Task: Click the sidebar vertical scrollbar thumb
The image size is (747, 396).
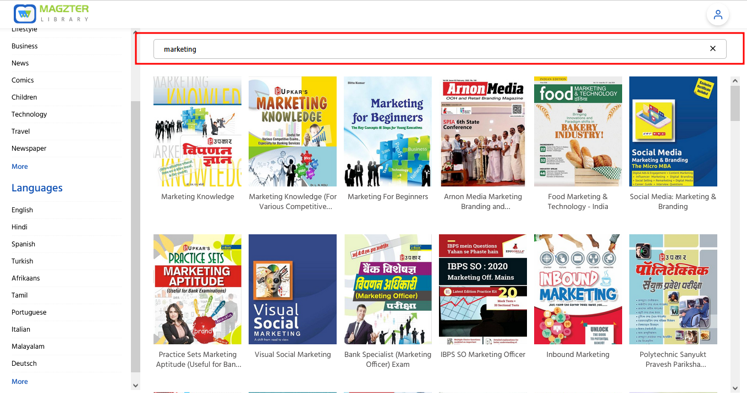Action: click(135, 238)
